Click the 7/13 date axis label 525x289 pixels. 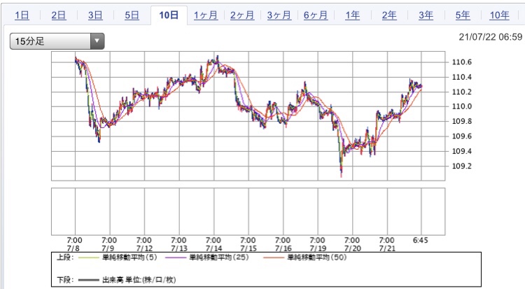[179, 248]
